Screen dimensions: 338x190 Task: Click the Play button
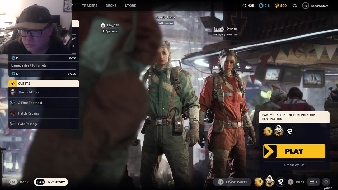pyautogui.click(x=294, y=151)
